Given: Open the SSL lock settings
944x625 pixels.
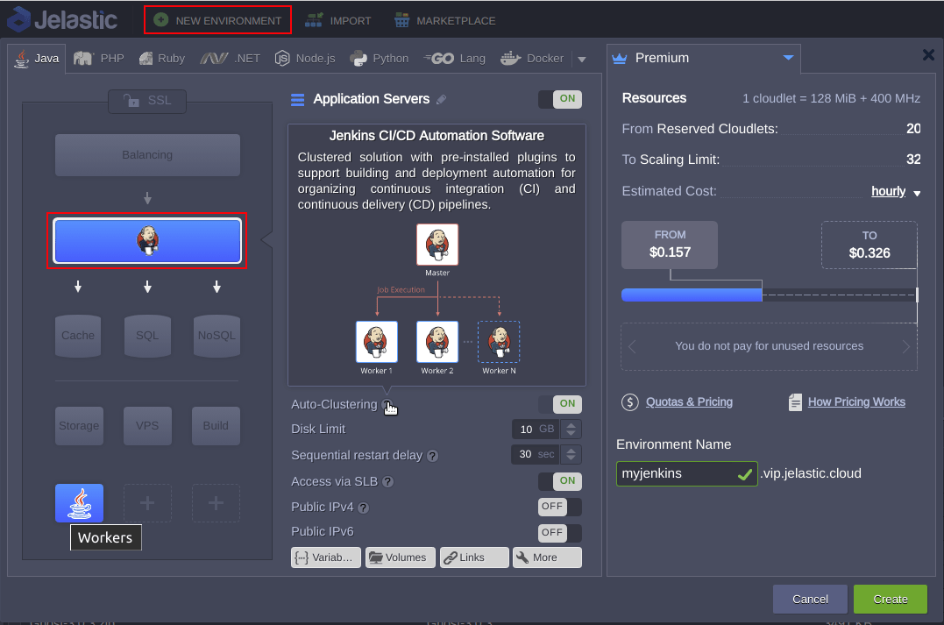Looking at the screenshot, I should coord(147,101).
